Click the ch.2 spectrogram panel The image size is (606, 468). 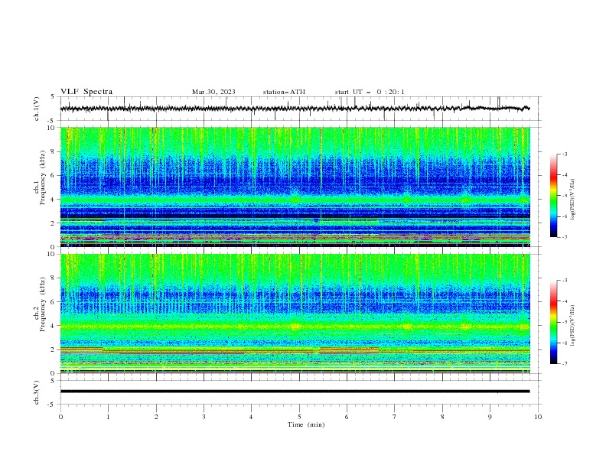click(x=295, y=314)
